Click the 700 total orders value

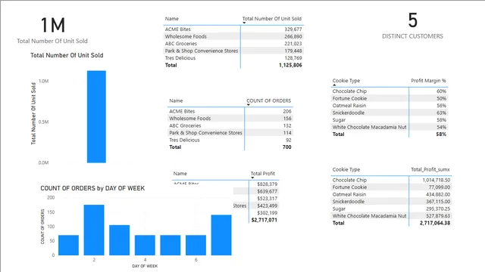click(x=286, y=147)
